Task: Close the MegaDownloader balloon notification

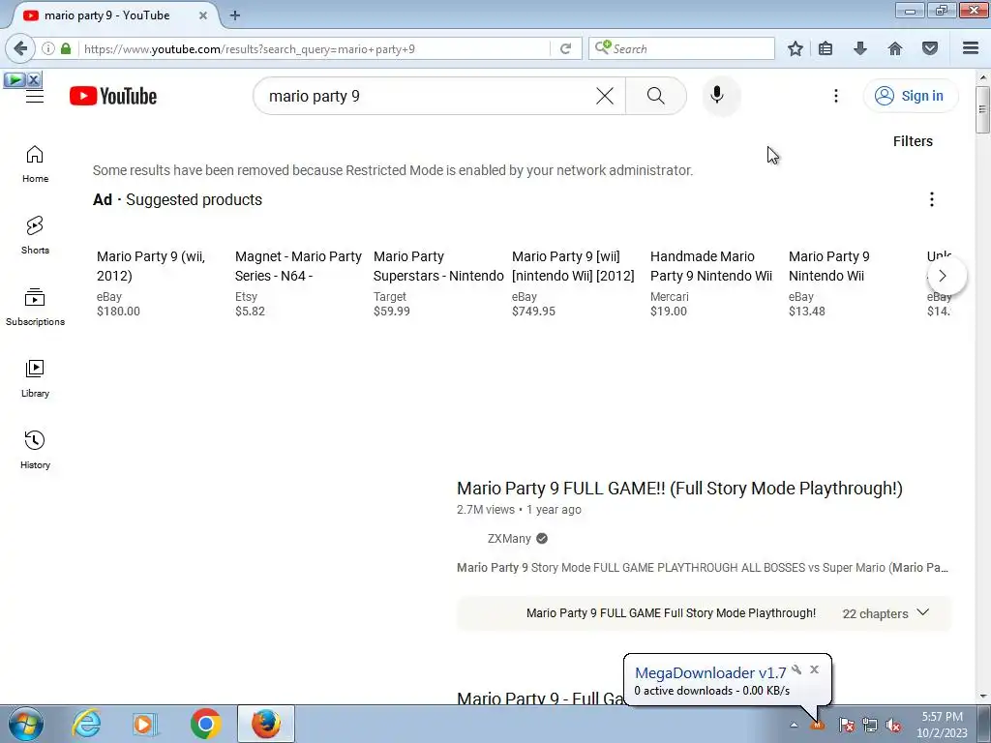Action: click(814, 669)
